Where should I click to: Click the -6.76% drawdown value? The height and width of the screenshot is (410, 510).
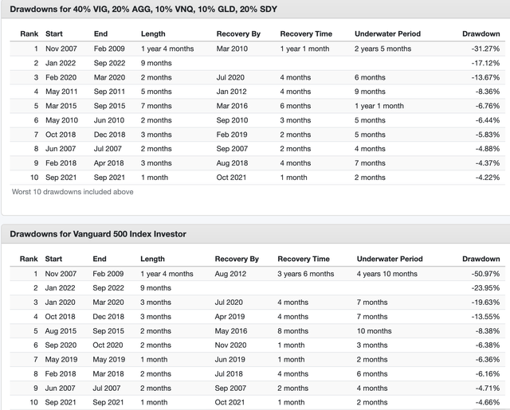pos(487,106)
